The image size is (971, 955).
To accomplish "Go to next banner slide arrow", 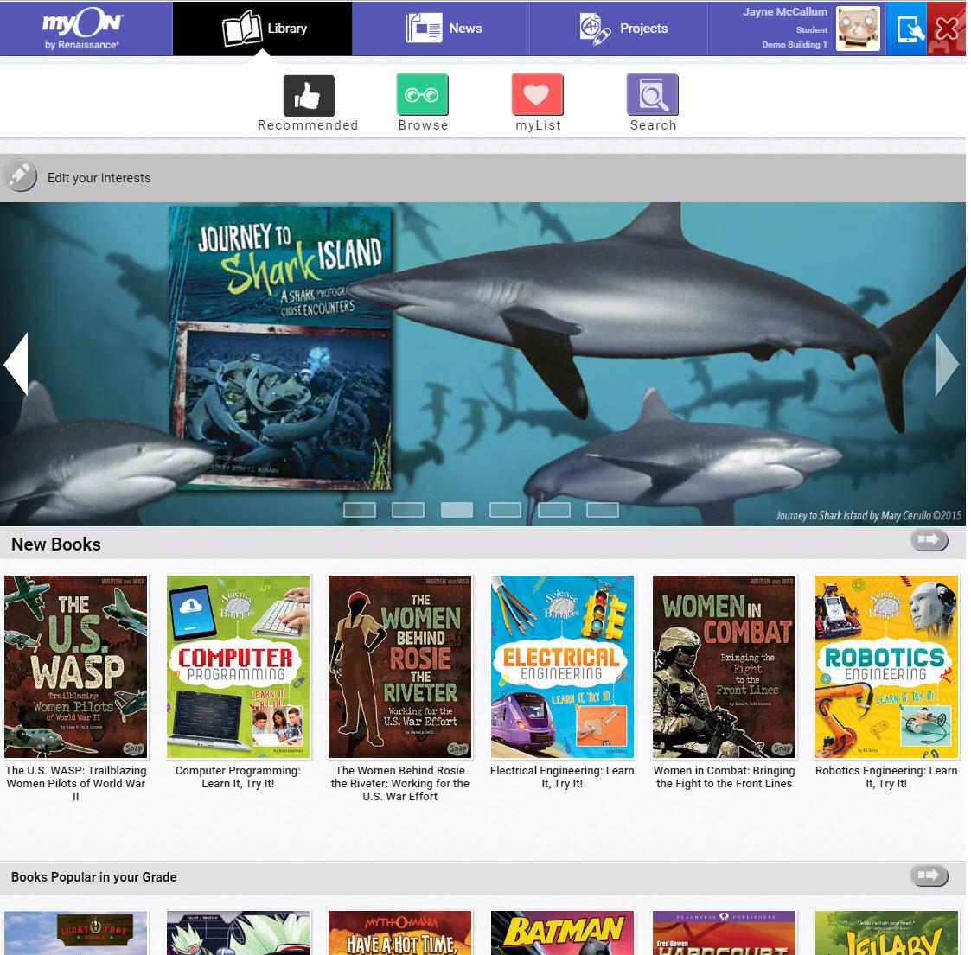I will 947,364.
